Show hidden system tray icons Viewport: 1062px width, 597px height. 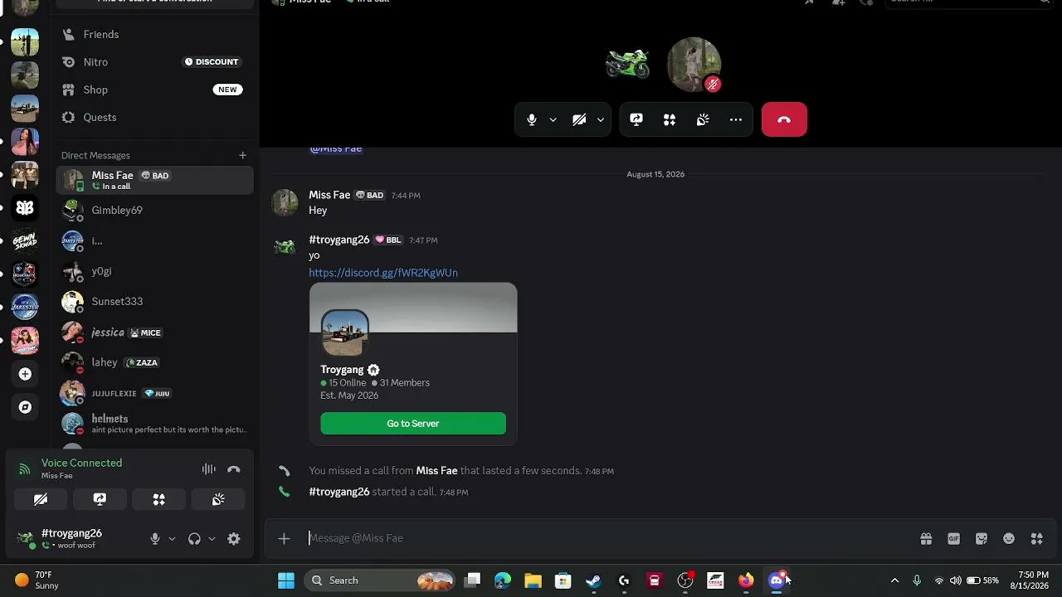[894, 580]
